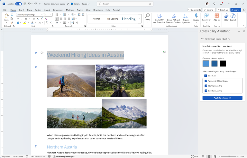
Task: Choose the black color swatch
Action: [x=223, y=63]
